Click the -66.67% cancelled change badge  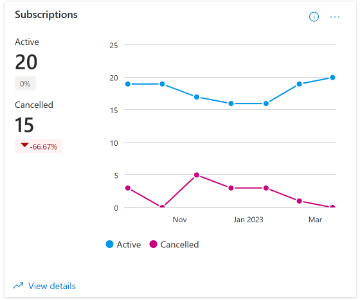pos(39,146)
